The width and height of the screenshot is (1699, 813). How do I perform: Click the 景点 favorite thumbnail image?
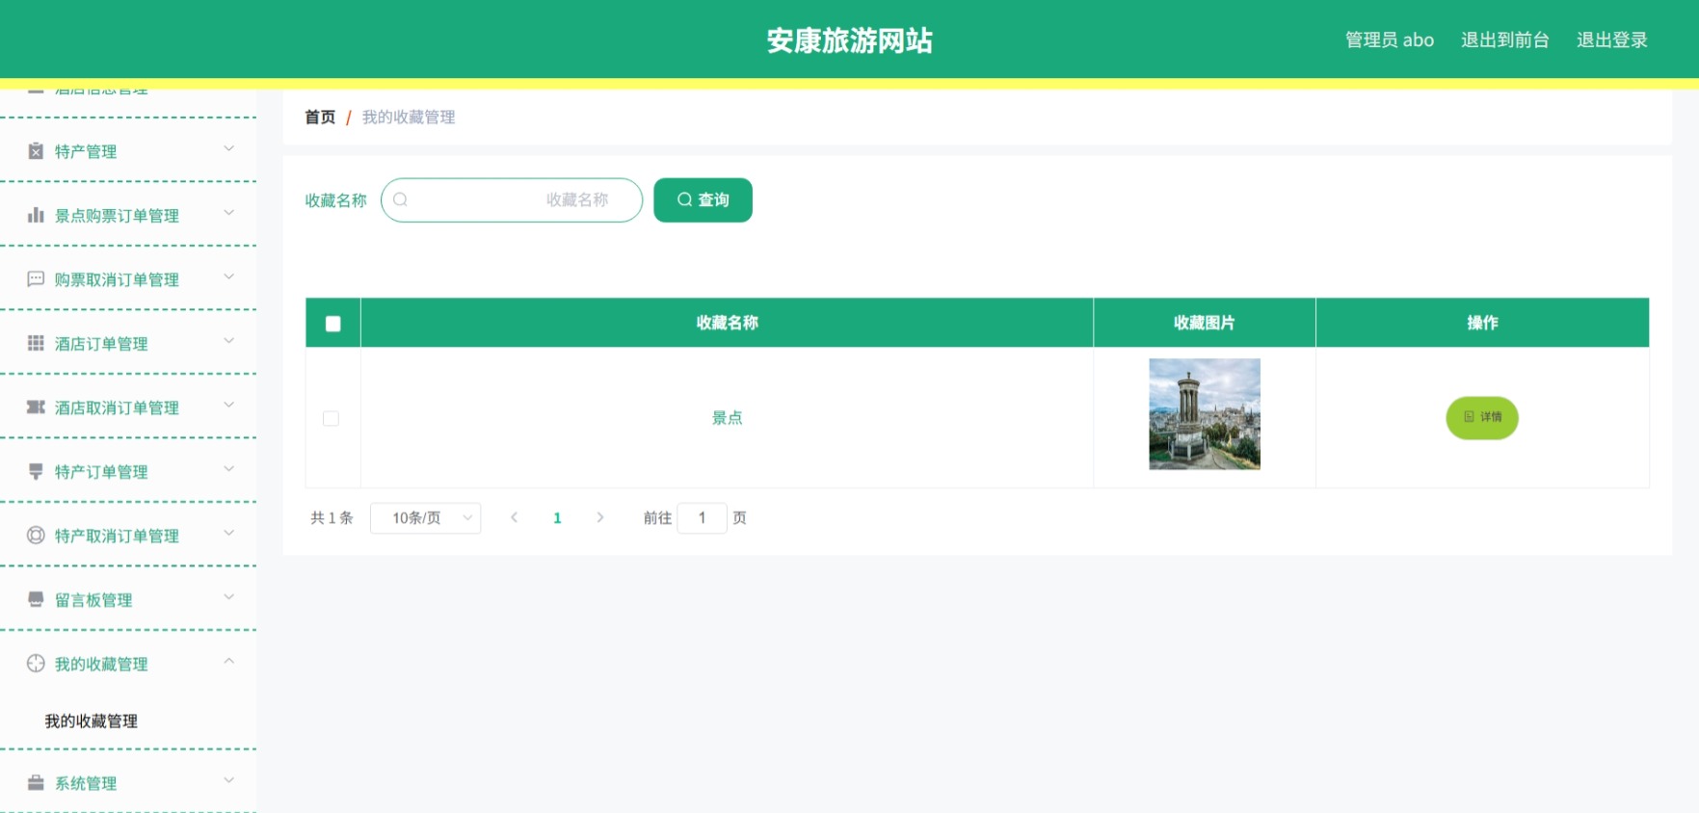1205,414
